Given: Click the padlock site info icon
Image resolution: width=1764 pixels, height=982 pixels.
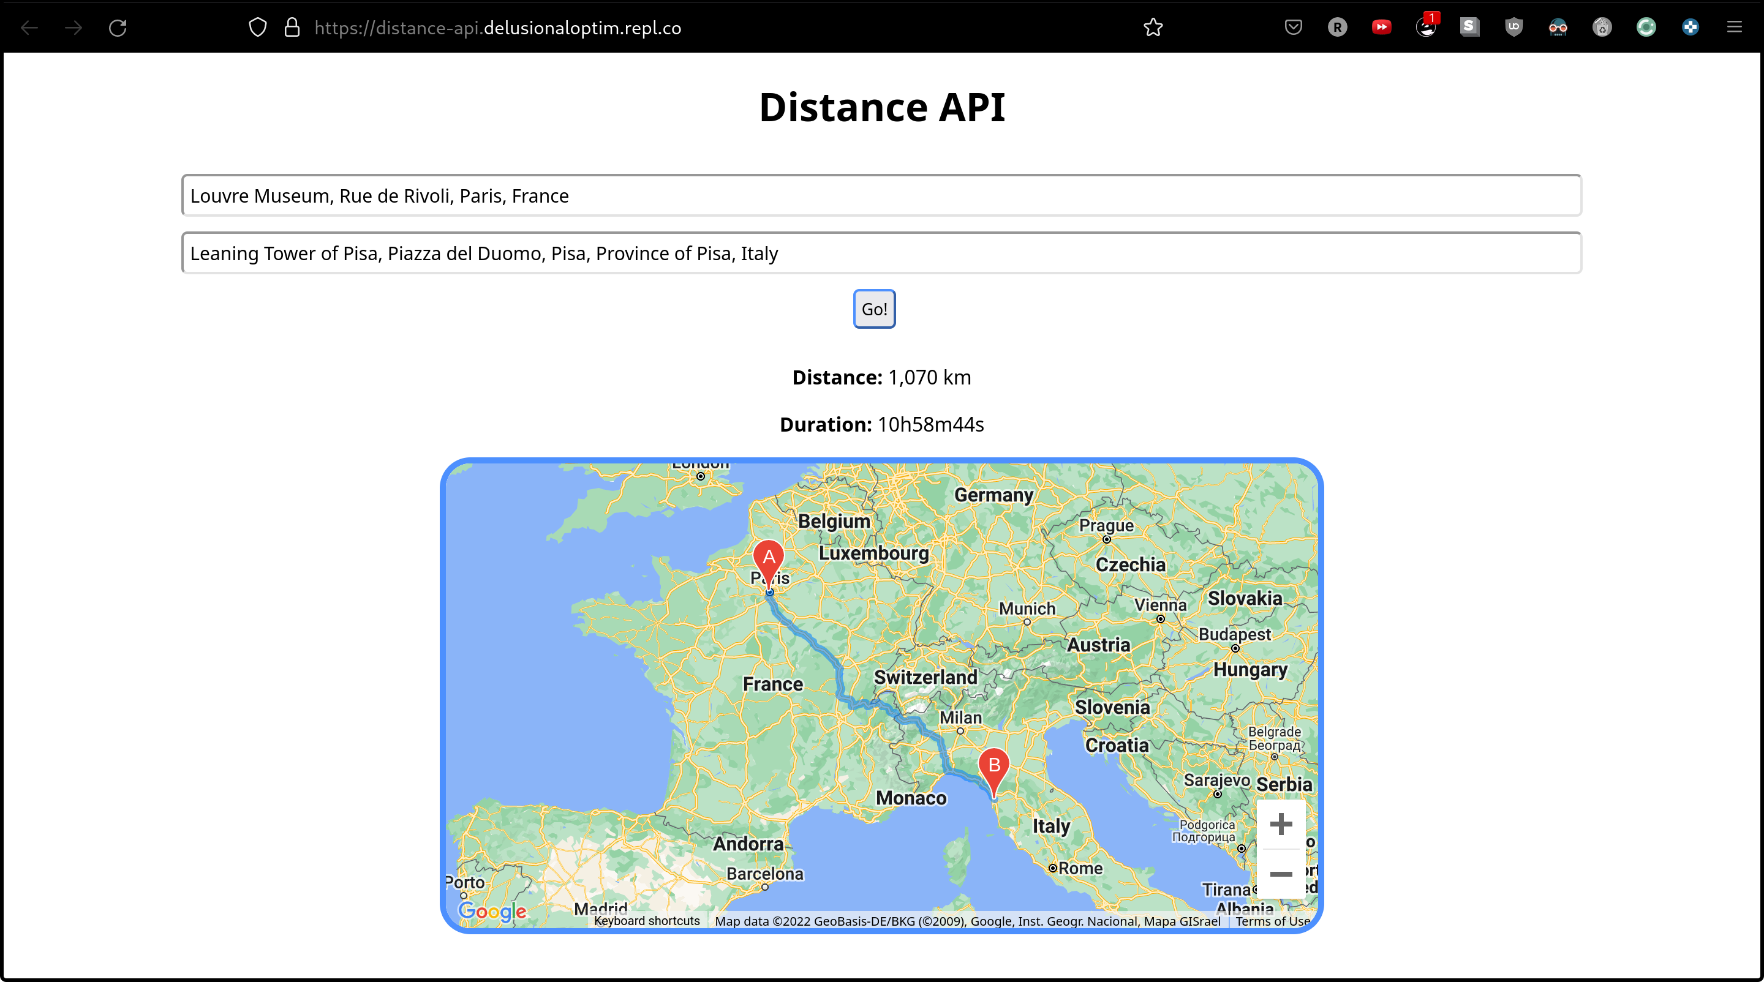Looking at the screenshot, I should click(x=292, y=28).
